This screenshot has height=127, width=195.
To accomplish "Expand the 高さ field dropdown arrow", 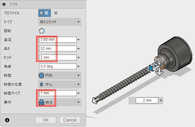I will pyautogui.click(x=78, y=49).
